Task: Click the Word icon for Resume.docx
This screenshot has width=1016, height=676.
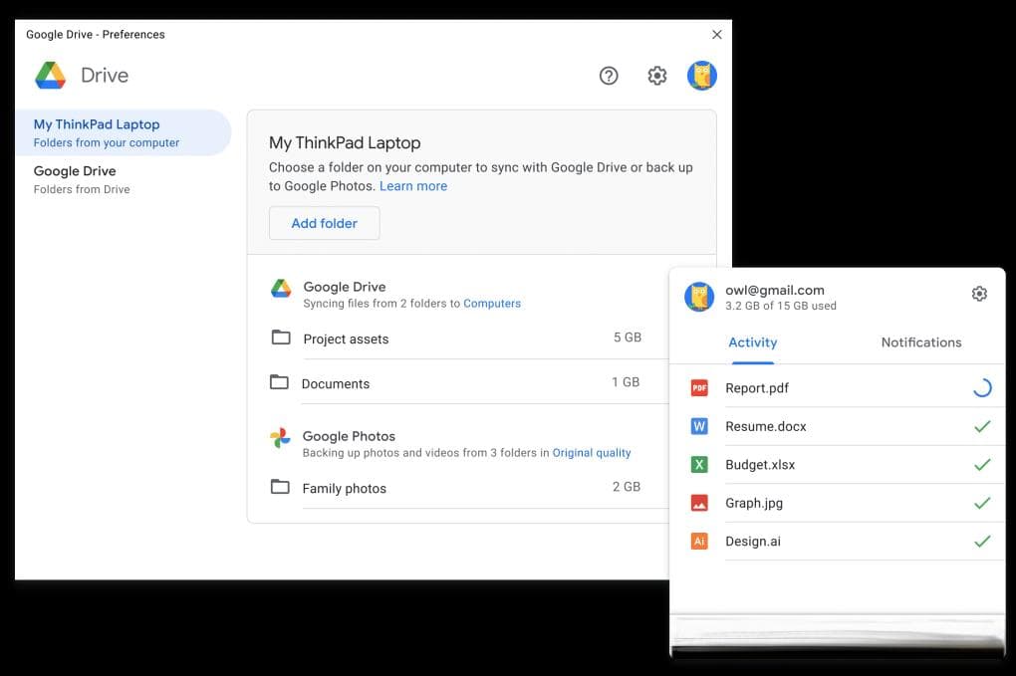Action: [699, 426]
